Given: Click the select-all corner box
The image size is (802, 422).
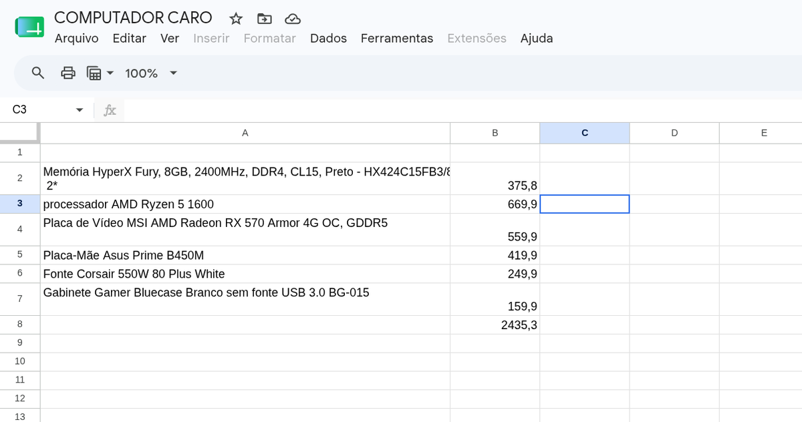Looking at the screenshot, I should click(x=20, y=133).
